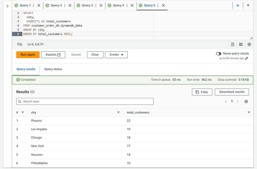Click the new query tab plus icon
Image resolution: width=257 pixels, height=169 pixels.
click(238, 5)
